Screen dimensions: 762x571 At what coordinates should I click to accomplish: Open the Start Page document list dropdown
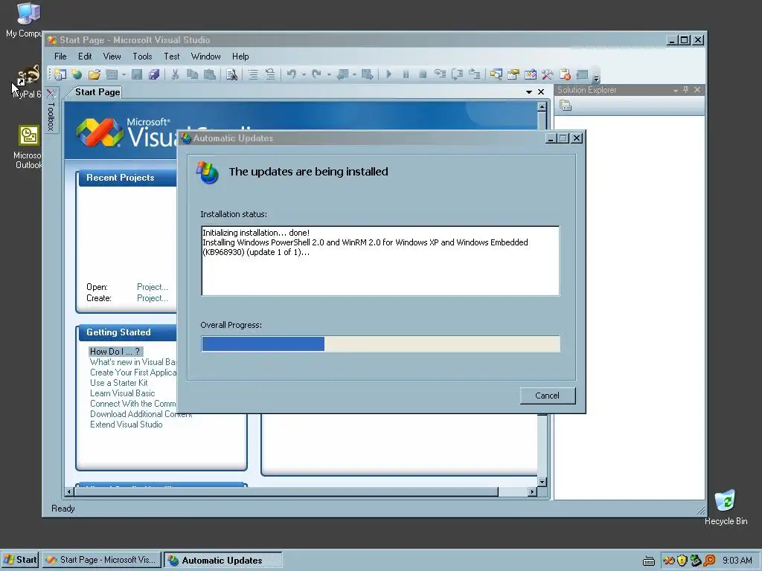click(x=529, y=91)
